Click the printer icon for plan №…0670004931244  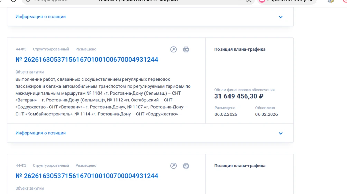tap(186, 49)
